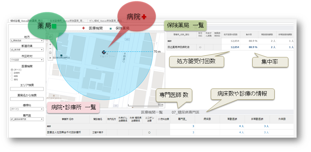
Task: Zoom out the map with minus button
Action: click(x=50, y=48)
